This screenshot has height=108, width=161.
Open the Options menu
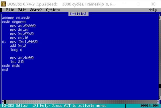tap(53, 10)
